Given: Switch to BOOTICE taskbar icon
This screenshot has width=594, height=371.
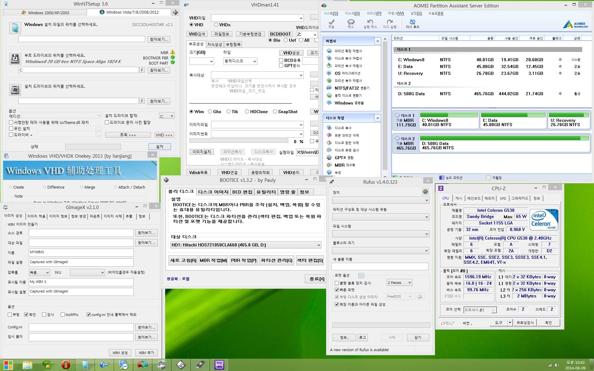Looking at the screenshot, I should [x=181, y=365].
